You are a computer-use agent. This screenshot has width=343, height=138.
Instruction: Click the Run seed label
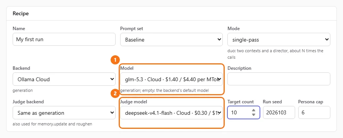[272, 102]
